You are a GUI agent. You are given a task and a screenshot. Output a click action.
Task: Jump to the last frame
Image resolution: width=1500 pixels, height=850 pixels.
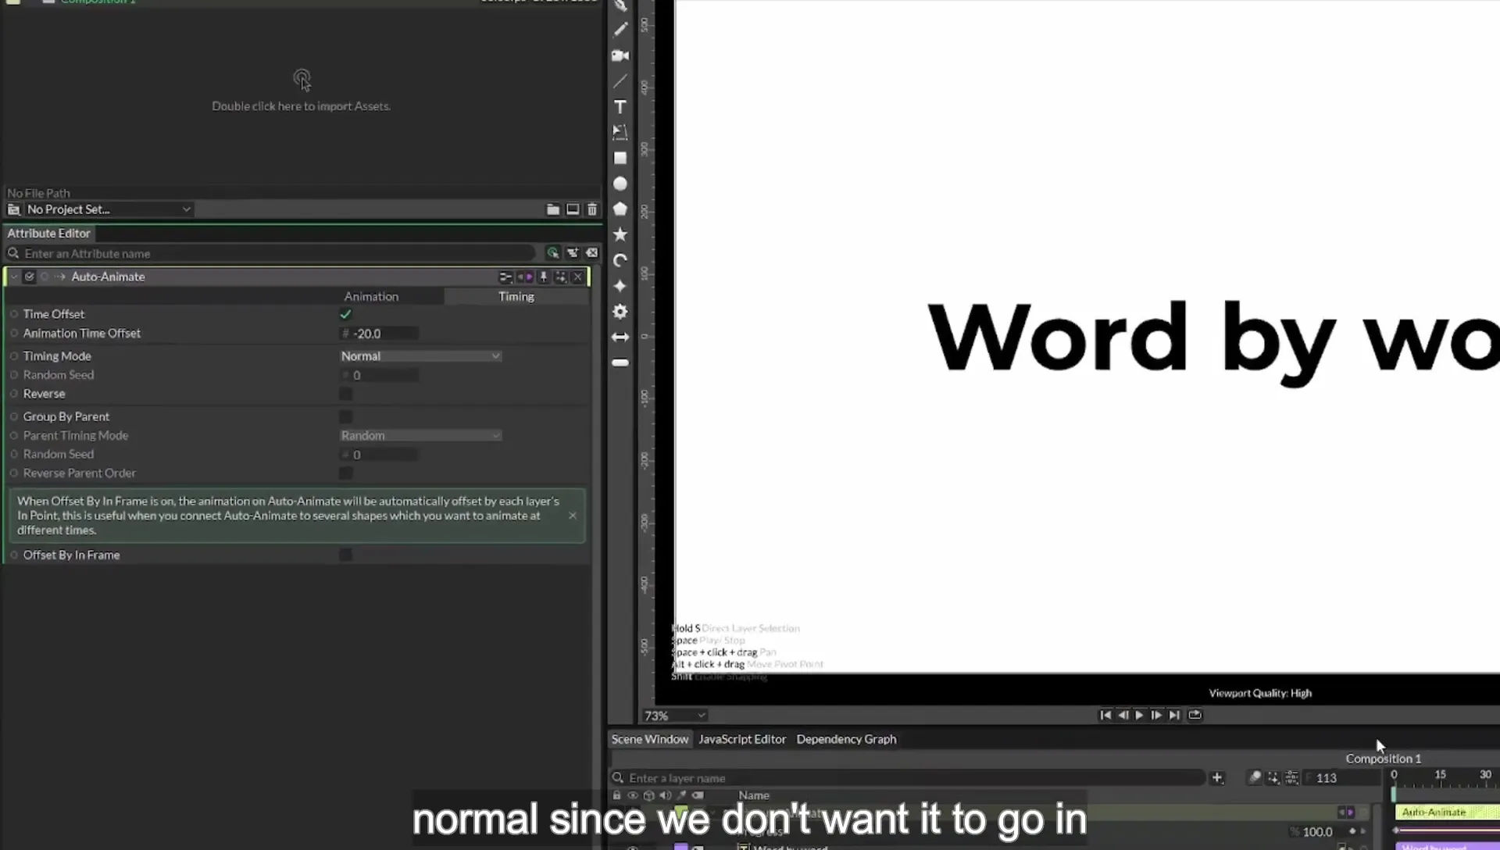click(1174, 715)
